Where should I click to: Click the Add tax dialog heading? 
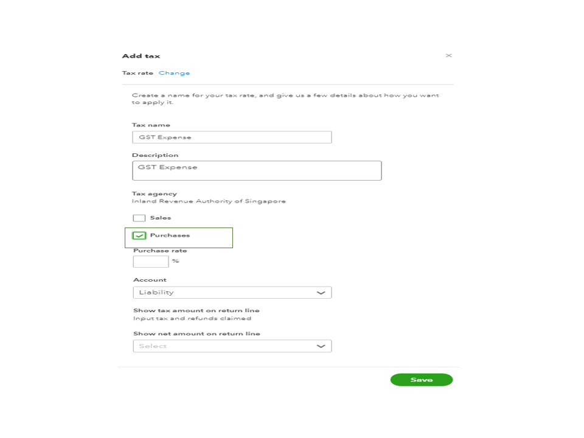click(x=141, y=56)
